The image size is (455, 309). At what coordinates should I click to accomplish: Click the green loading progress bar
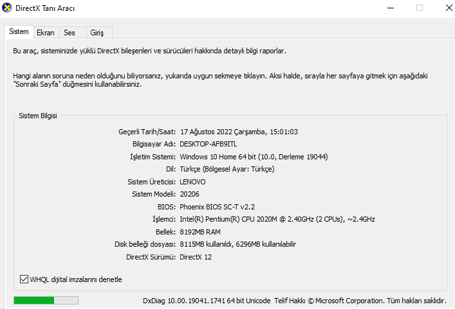[x=46, y=300]
